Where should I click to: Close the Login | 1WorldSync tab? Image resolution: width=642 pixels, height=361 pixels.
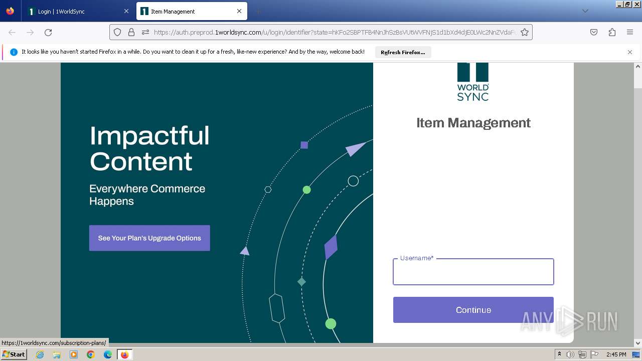pos(126,11)
